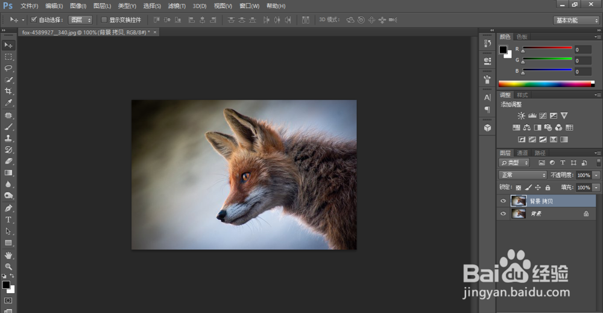
Task: Click the R value input field
Action: [x=583, y=50]
